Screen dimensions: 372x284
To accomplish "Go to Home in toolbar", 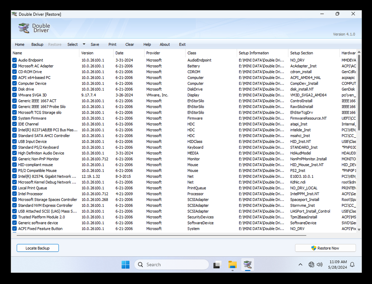I will click(x=20, y=44).
